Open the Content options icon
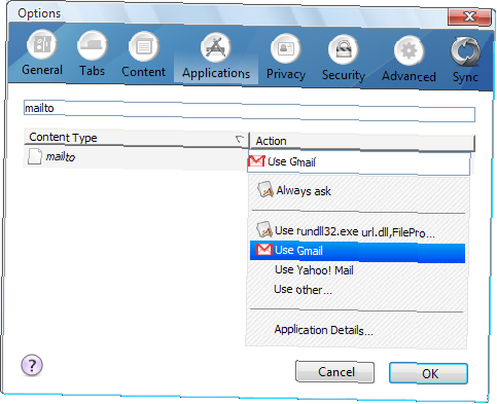 144,47
